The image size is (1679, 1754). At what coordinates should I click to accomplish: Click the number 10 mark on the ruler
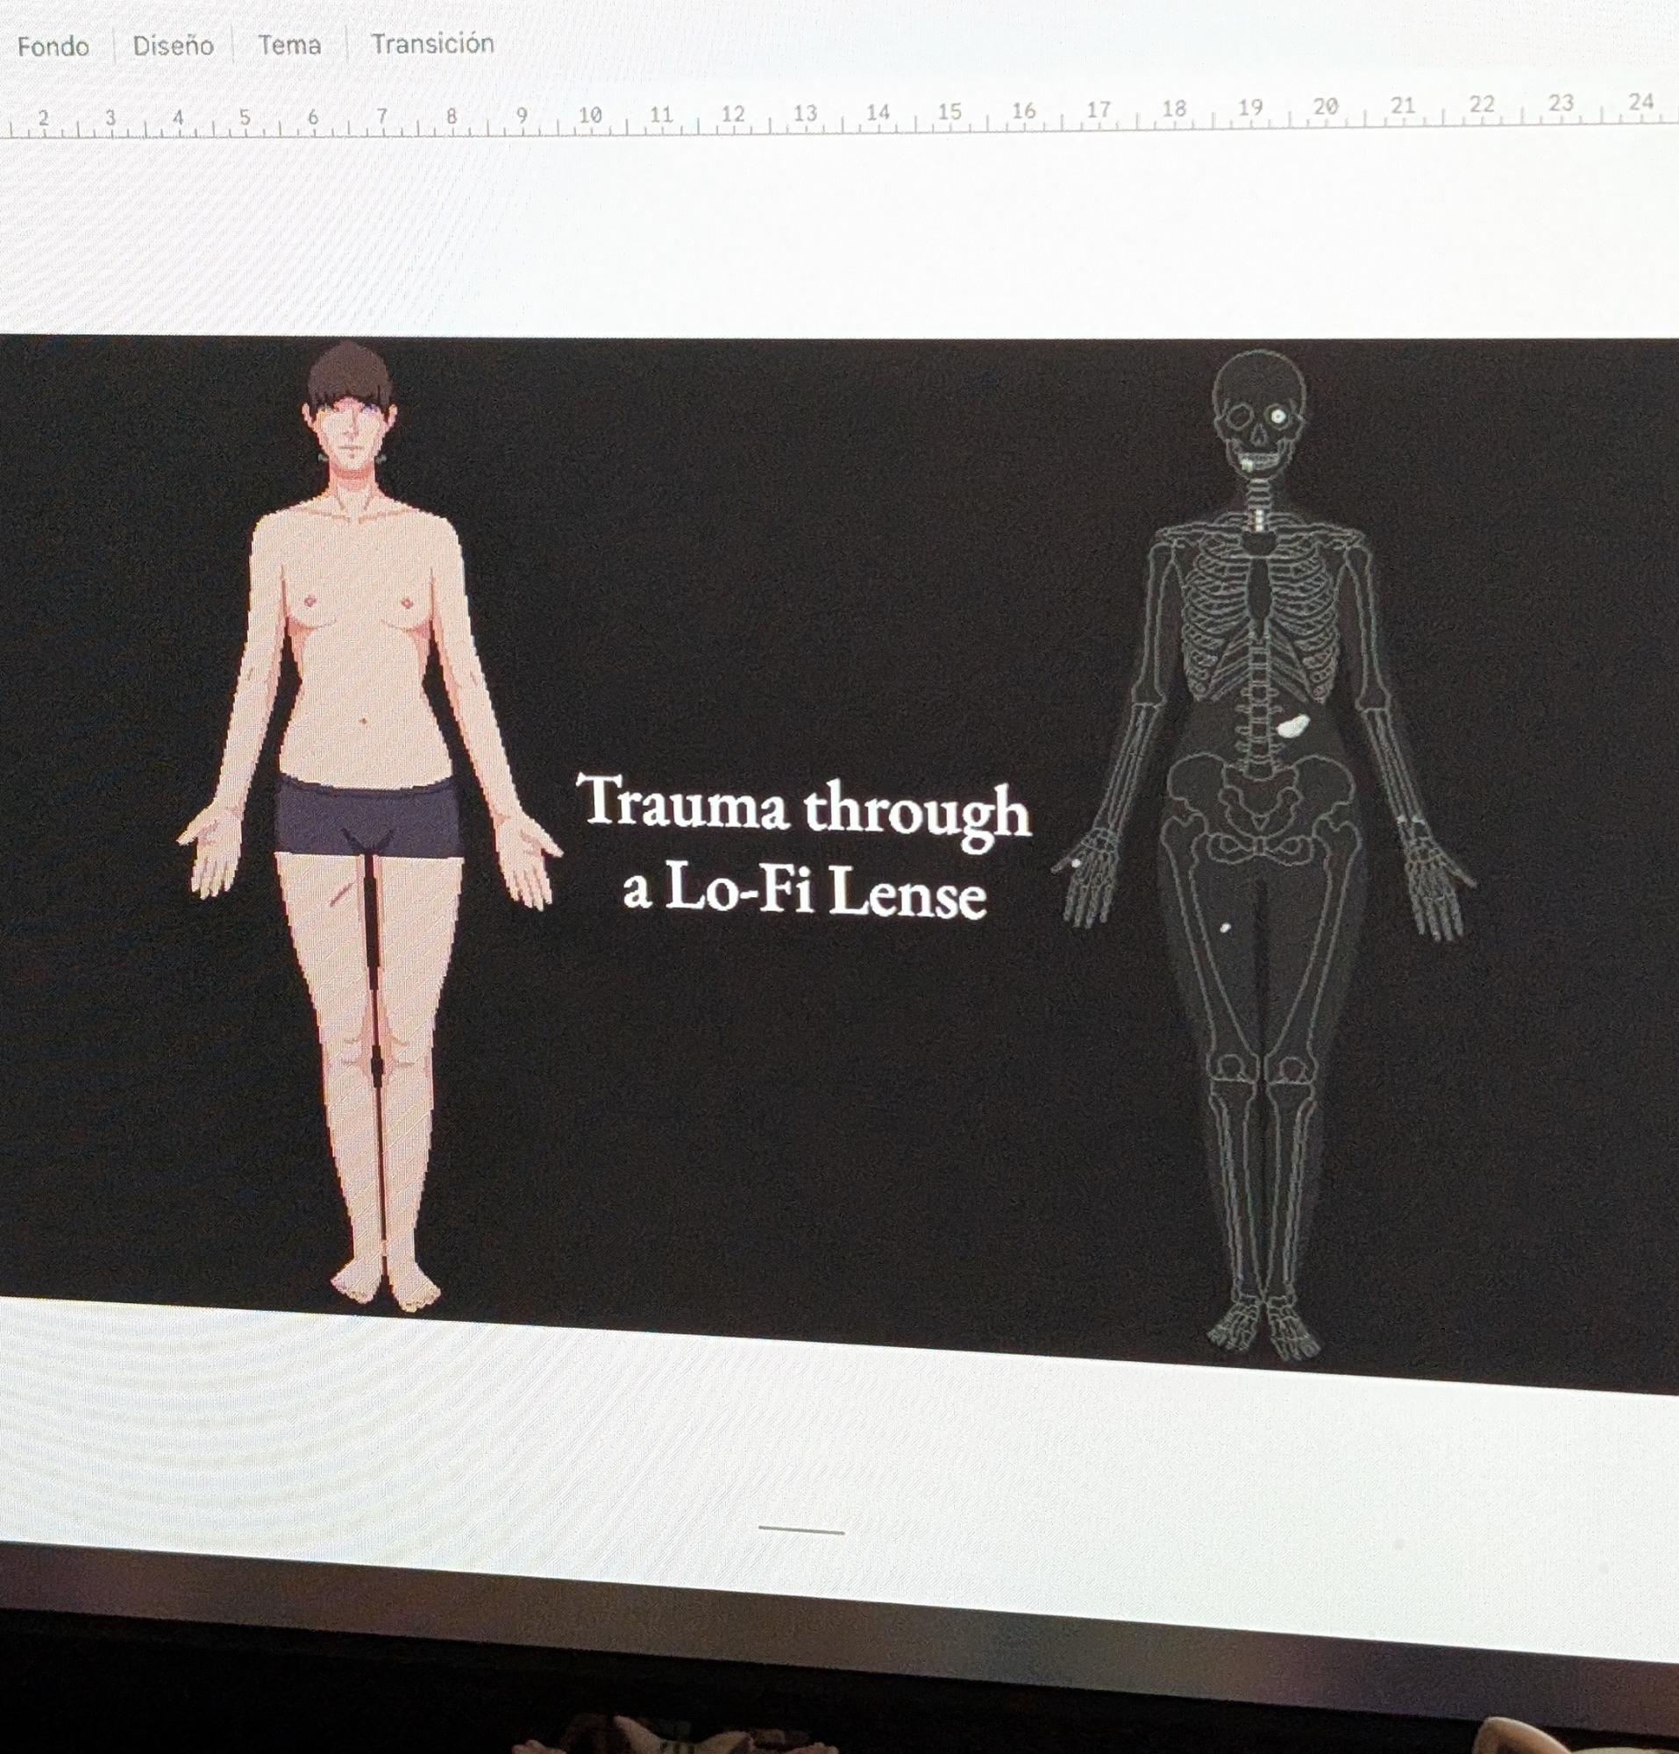coord(589,116)
